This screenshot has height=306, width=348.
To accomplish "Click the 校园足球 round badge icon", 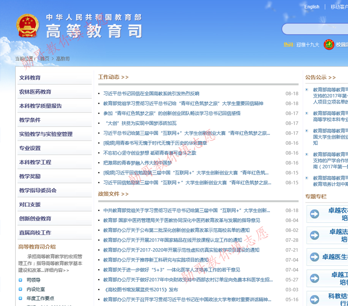I will [x=329, y=44].
